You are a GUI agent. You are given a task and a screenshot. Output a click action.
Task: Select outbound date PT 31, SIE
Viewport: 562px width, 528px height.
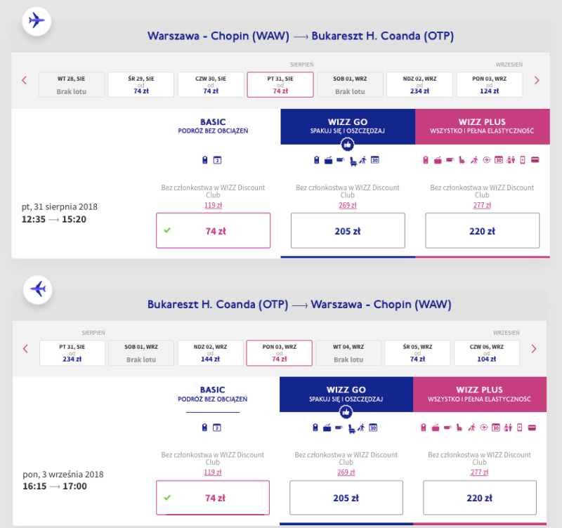(x=280, y=84)
